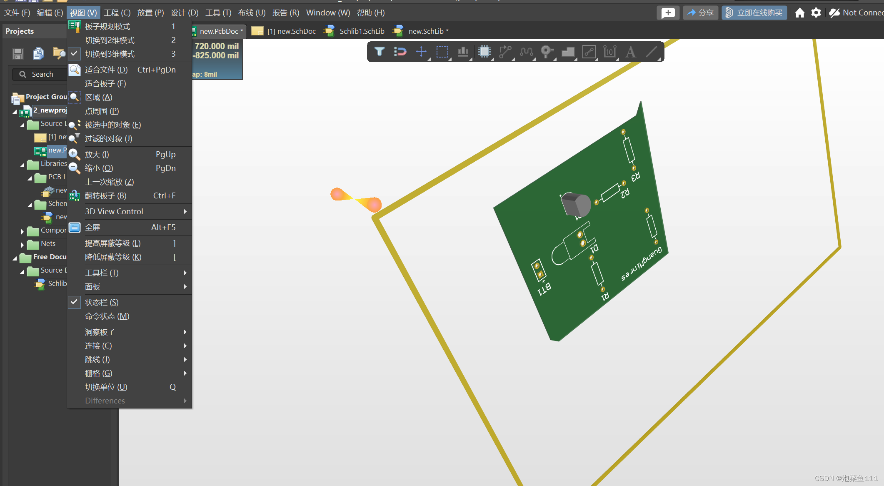Click the 分享 share button
Viewport: 884px width, 486px height.
pyautogui.click(x=700, y=13)
